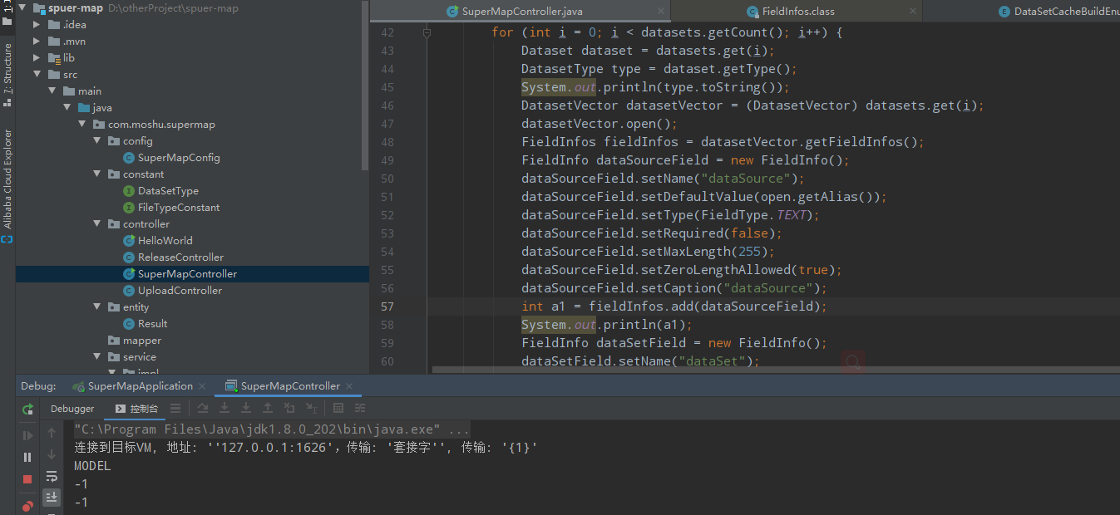Switch to the Debugger tab

(x=72, y=409)
